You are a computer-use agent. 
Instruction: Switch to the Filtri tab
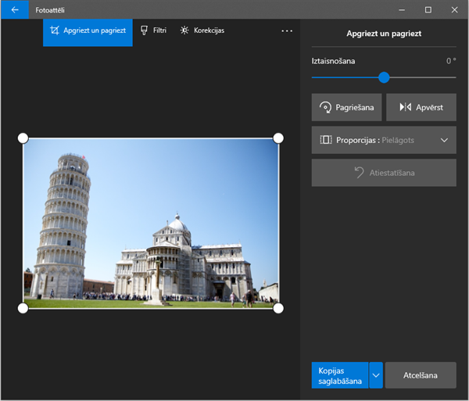pos(154,30)
